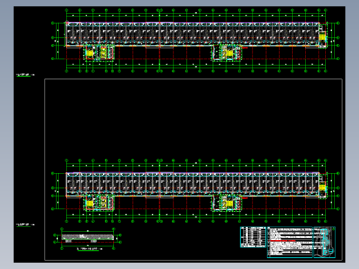This screenshot has width=359, height=269.
Task: Click the right-end yellow stair in upper plan
Action: click(322, 37)
